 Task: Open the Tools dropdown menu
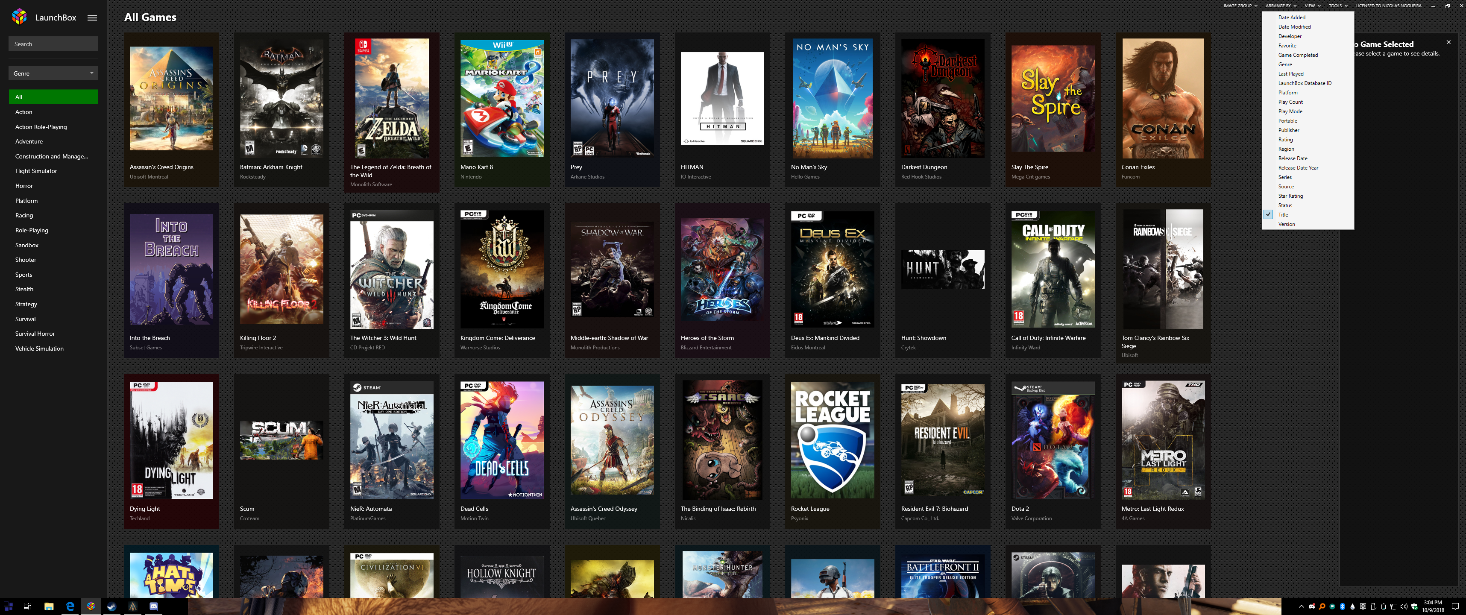pos(1338,6)
